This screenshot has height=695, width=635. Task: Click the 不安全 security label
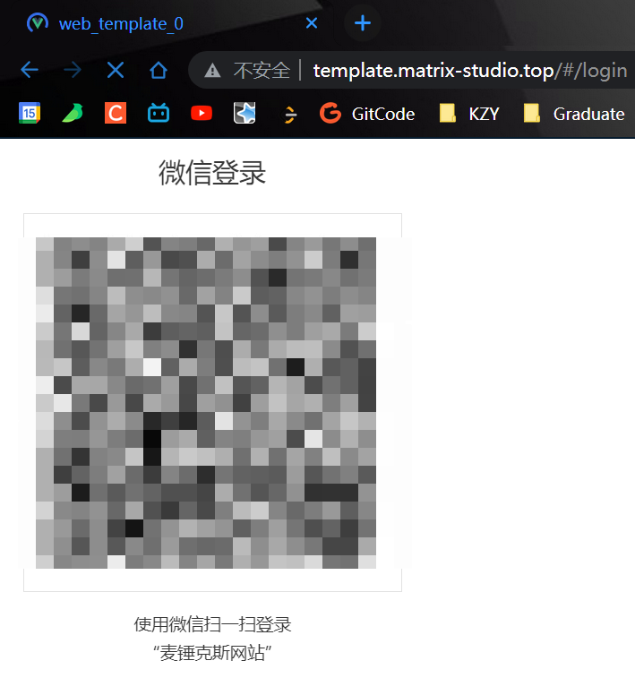(262, 71)
